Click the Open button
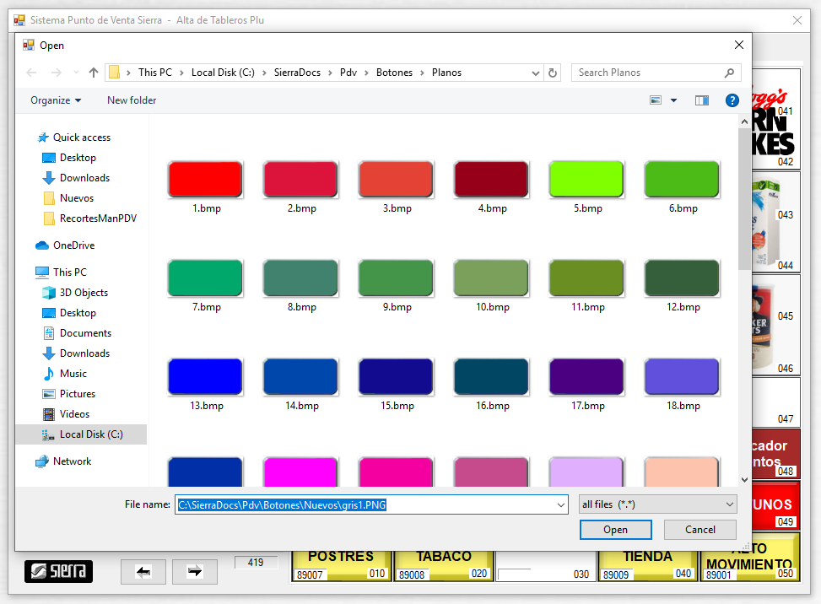 [615, 530]
